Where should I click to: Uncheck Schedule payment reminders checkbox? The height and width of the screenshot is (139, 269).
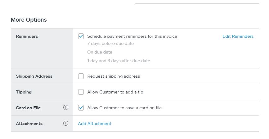pos(81,36)
